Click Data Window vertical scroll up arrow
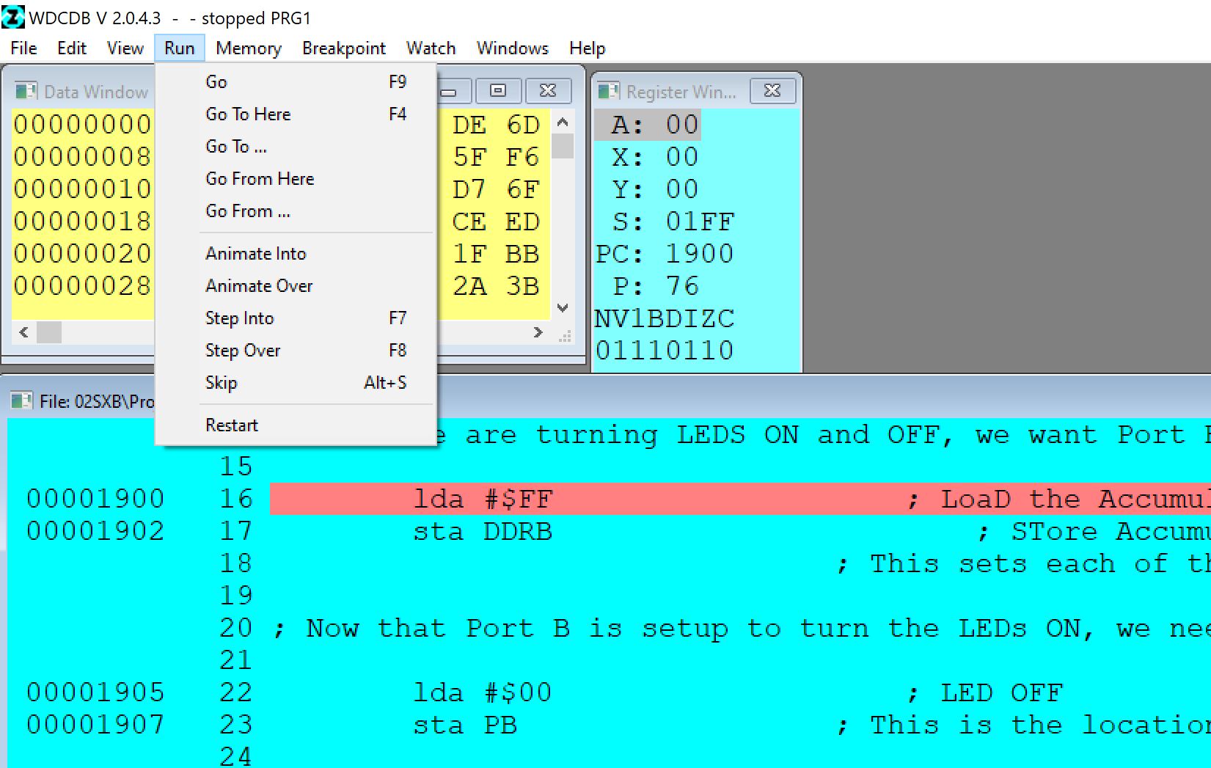This screenshot has height=768, width=1211. point(563,122)
